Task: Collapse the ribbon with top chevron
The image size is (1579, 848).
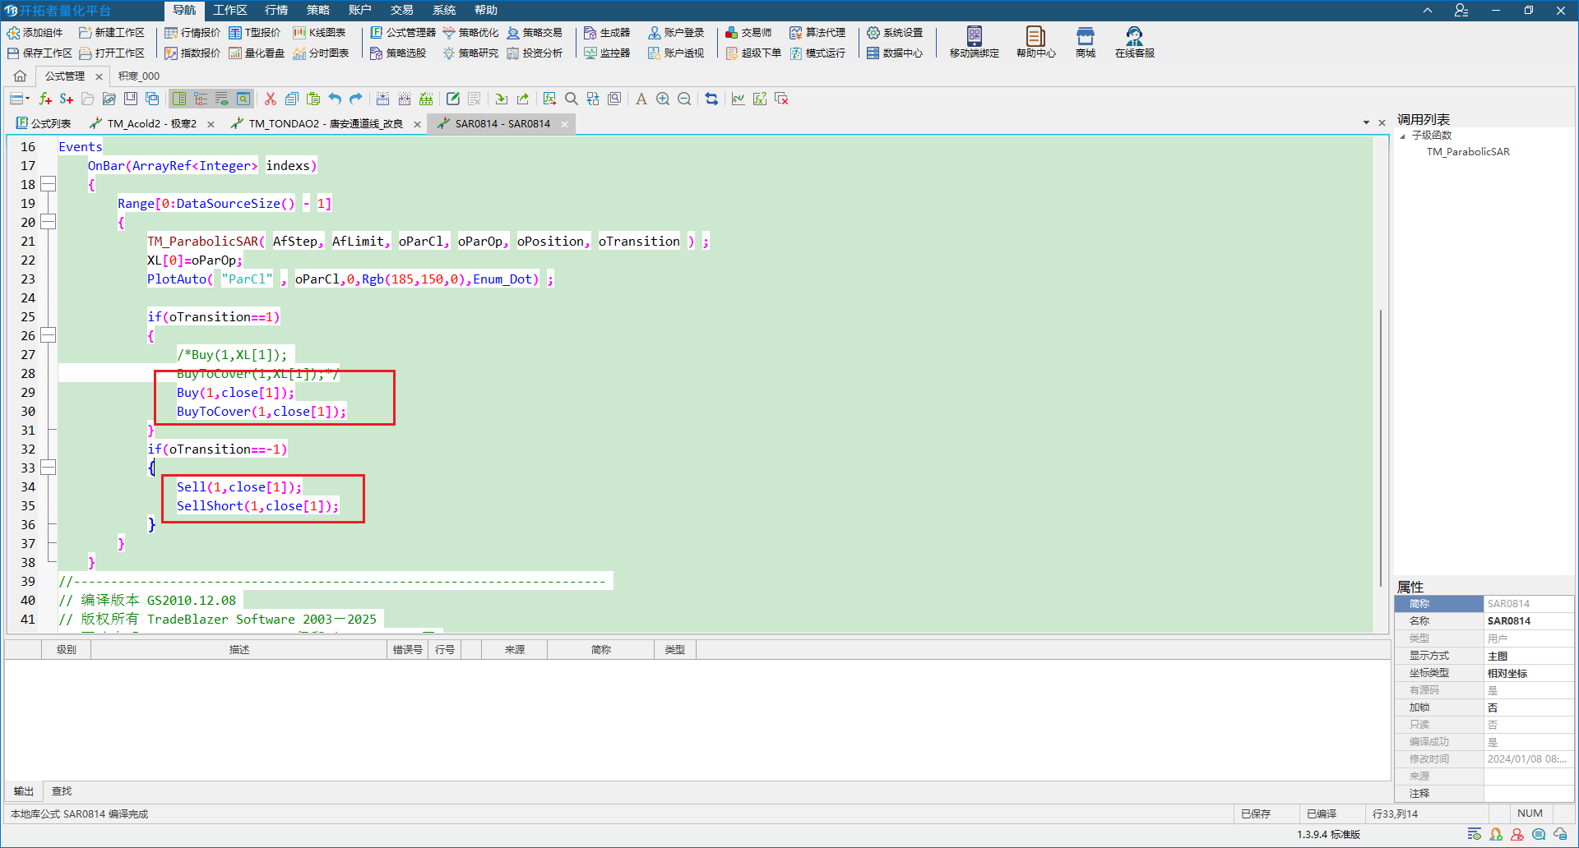Action: click(x=1428, y=11)
